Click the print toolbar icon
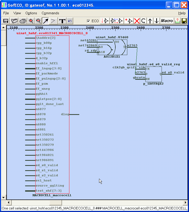Image resolution: width=189 pixels, height=212 pixels. [23, 21]
